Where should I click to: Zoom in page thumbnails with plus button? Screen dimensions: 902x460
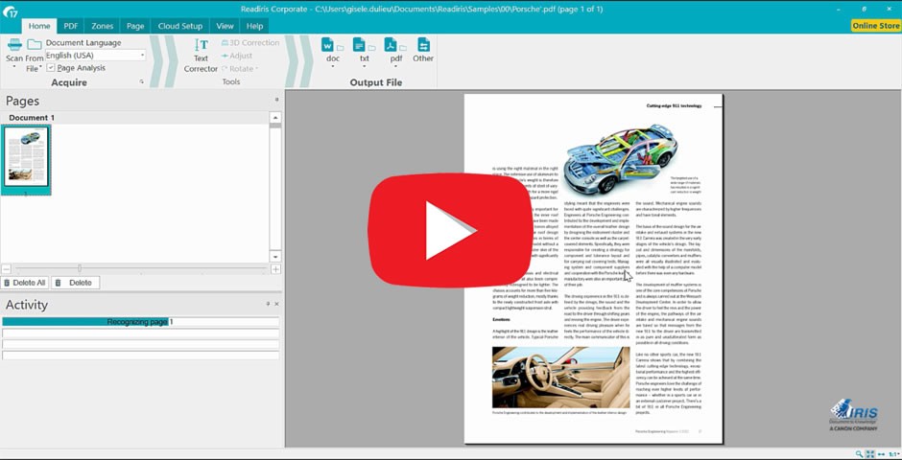276,268
